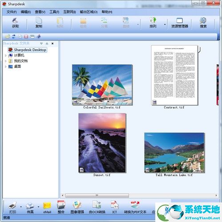Click the small printer icon in folder toolbar

pos(32,36)
